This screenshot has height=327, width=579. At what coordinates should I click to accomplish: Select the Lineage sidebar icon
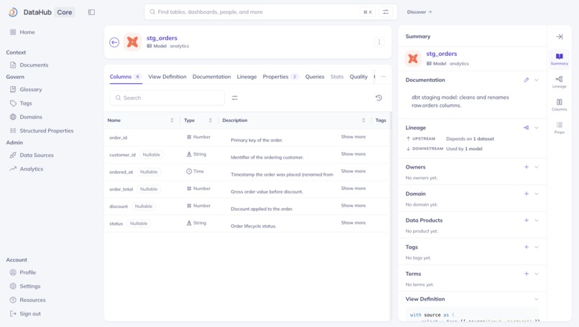(560, 82)
